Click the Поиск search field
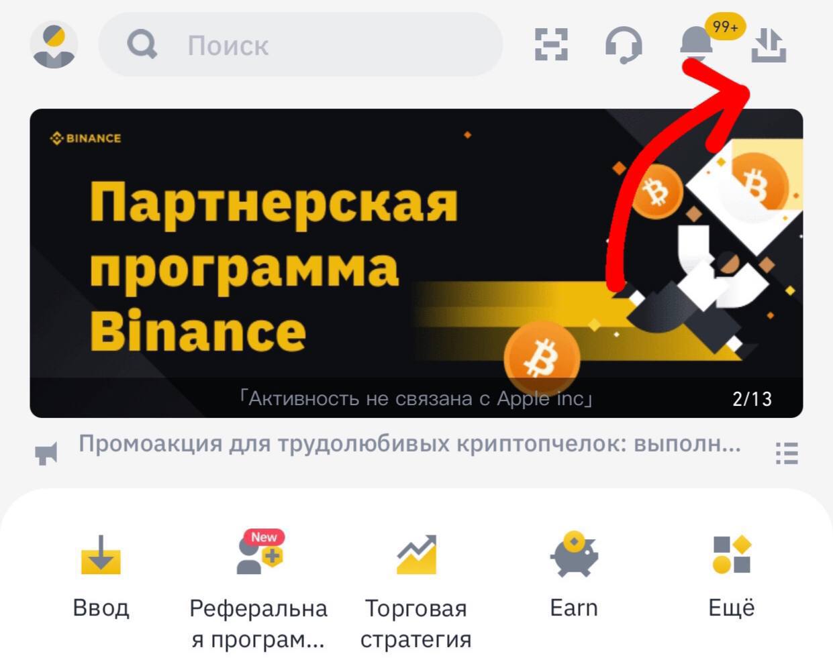Viewport: 833px width, 662px height. click(301, 45)
